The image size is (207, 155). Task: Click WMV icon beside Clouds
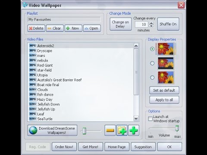tap(33, 90)
